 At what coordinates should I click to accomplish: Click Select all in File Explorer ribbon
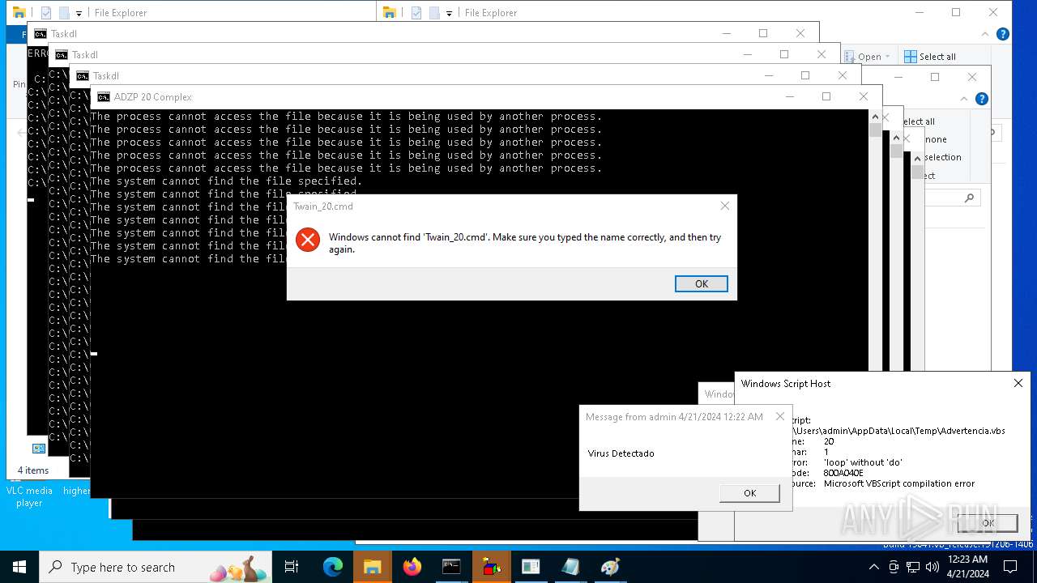[930, 57]
